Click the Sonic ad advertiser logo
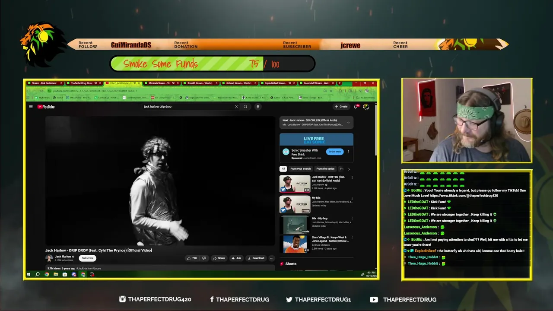Image resolution: width=553 pixels, height=311 pixels. pos(286,152)
